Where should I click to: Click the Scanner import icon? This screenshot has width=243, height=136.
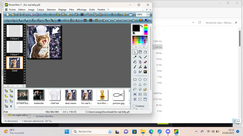point(38,15)
